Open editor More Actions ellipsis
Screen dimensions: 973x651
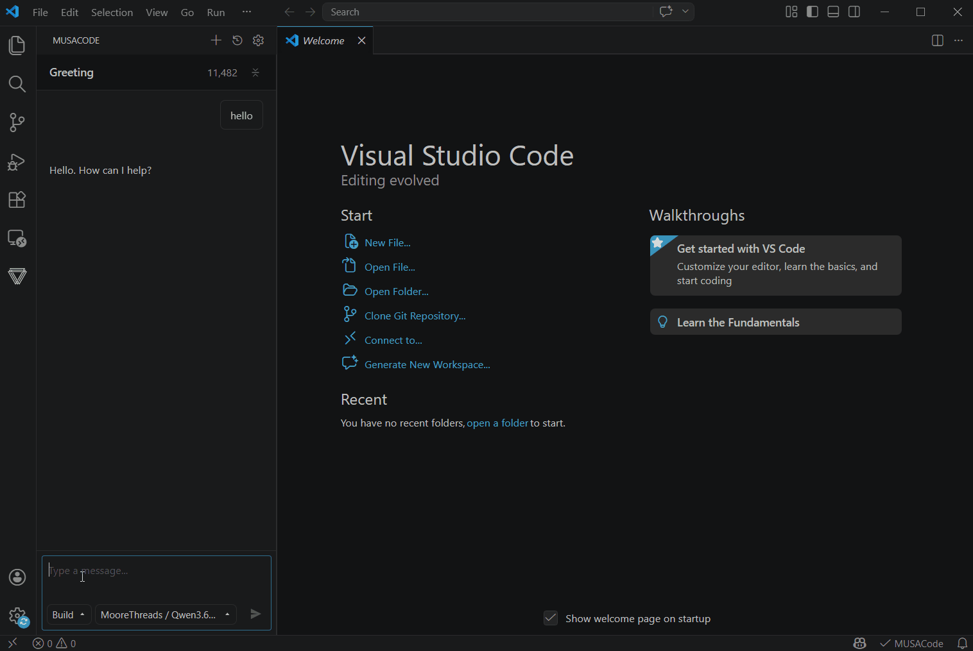click(959, 40)
